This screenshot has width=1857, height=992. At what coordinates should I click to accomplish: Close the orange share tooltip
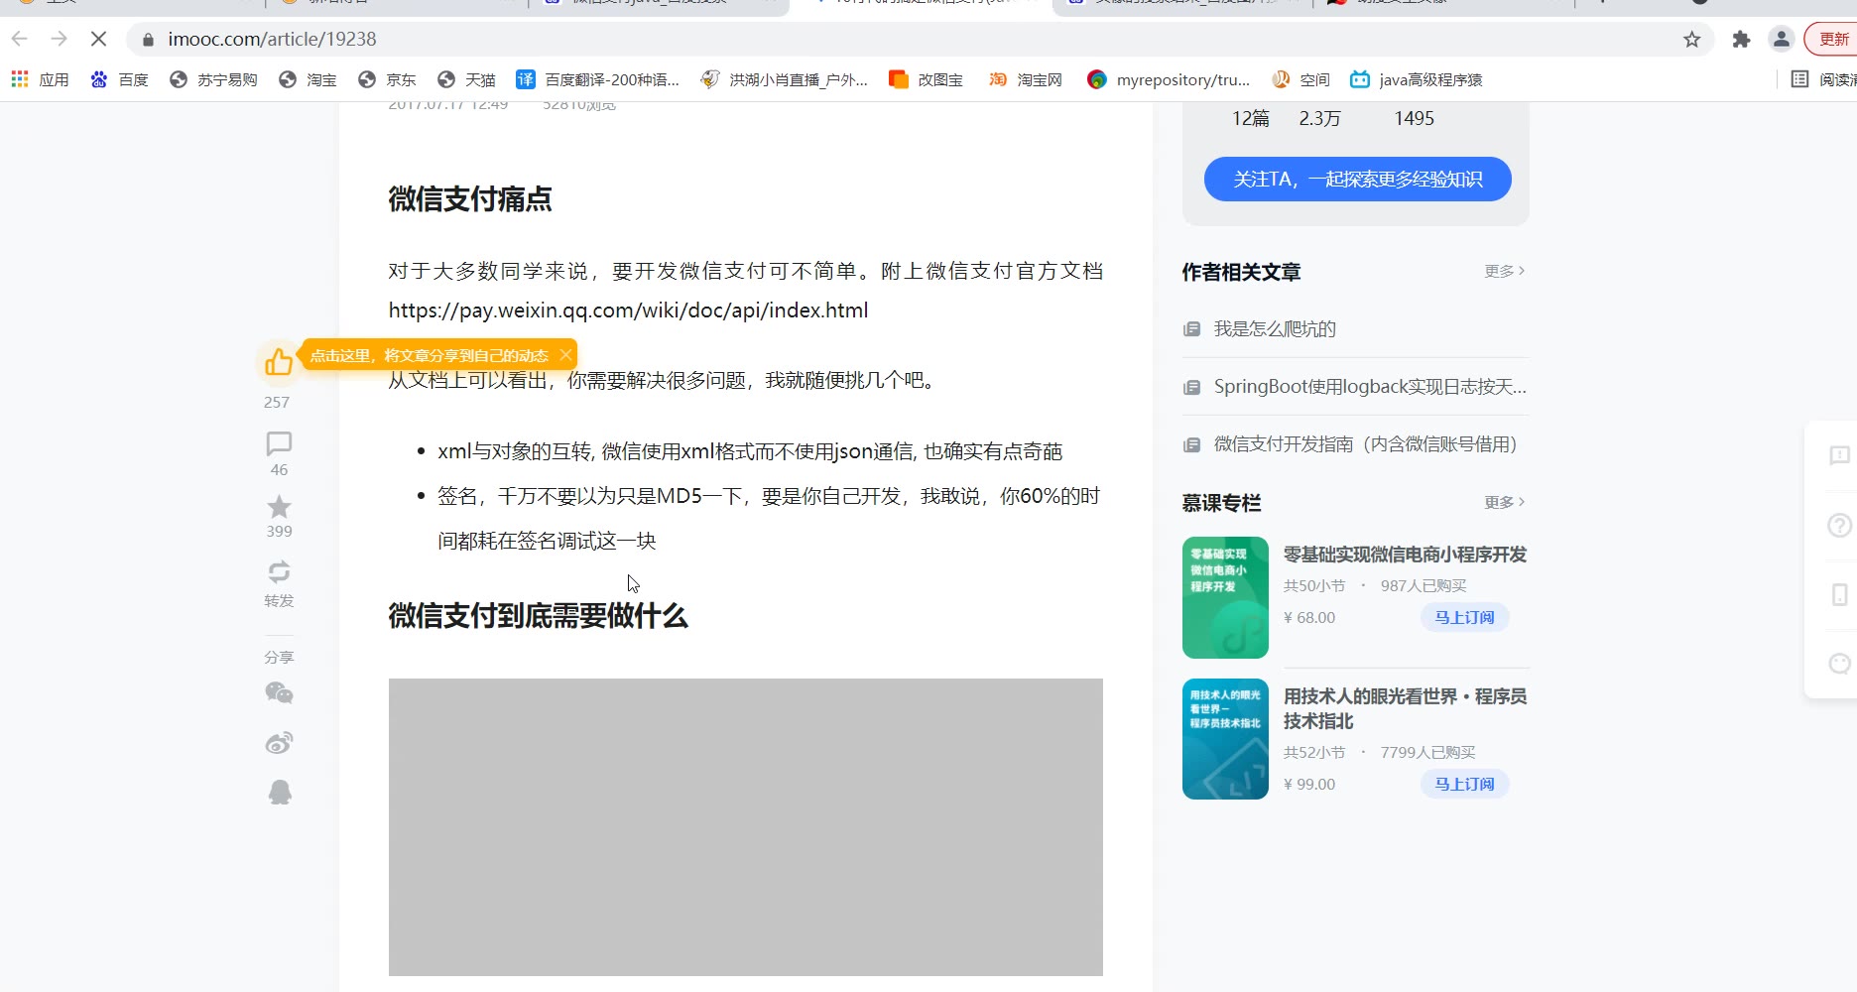565,355
